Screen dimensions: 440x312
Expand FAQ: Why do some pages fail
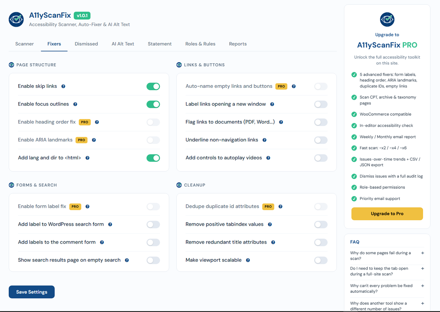pyautogui.click(x=387, y=256)
